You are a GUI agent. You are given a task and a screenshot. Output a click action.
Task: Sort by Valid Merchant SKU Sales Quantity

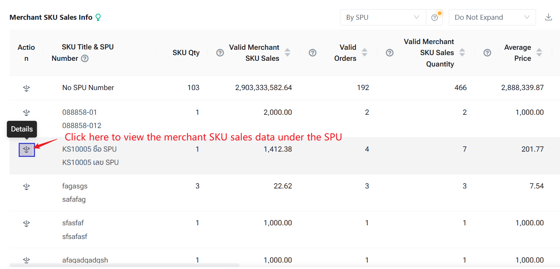pyautogui.click(x=462, y=53)
